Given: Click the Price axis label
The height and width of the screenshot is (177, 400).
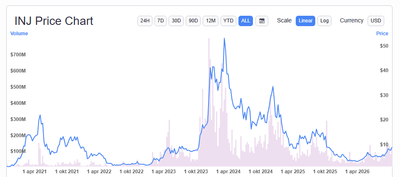Looking at the screenshot, I should 382,34.
